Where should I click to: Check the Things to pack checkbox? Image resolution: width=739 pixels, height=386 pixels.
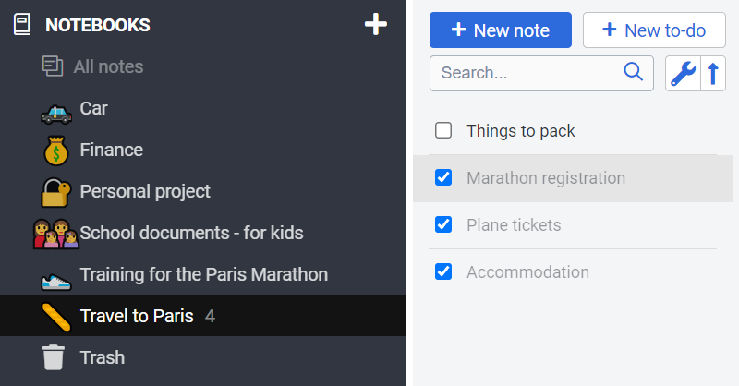tap(443, 131)
